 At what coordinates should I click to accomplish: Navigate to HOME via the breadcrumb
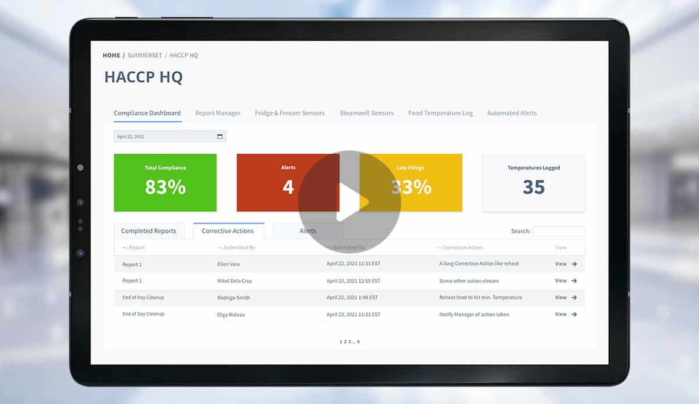click(111, 55)
